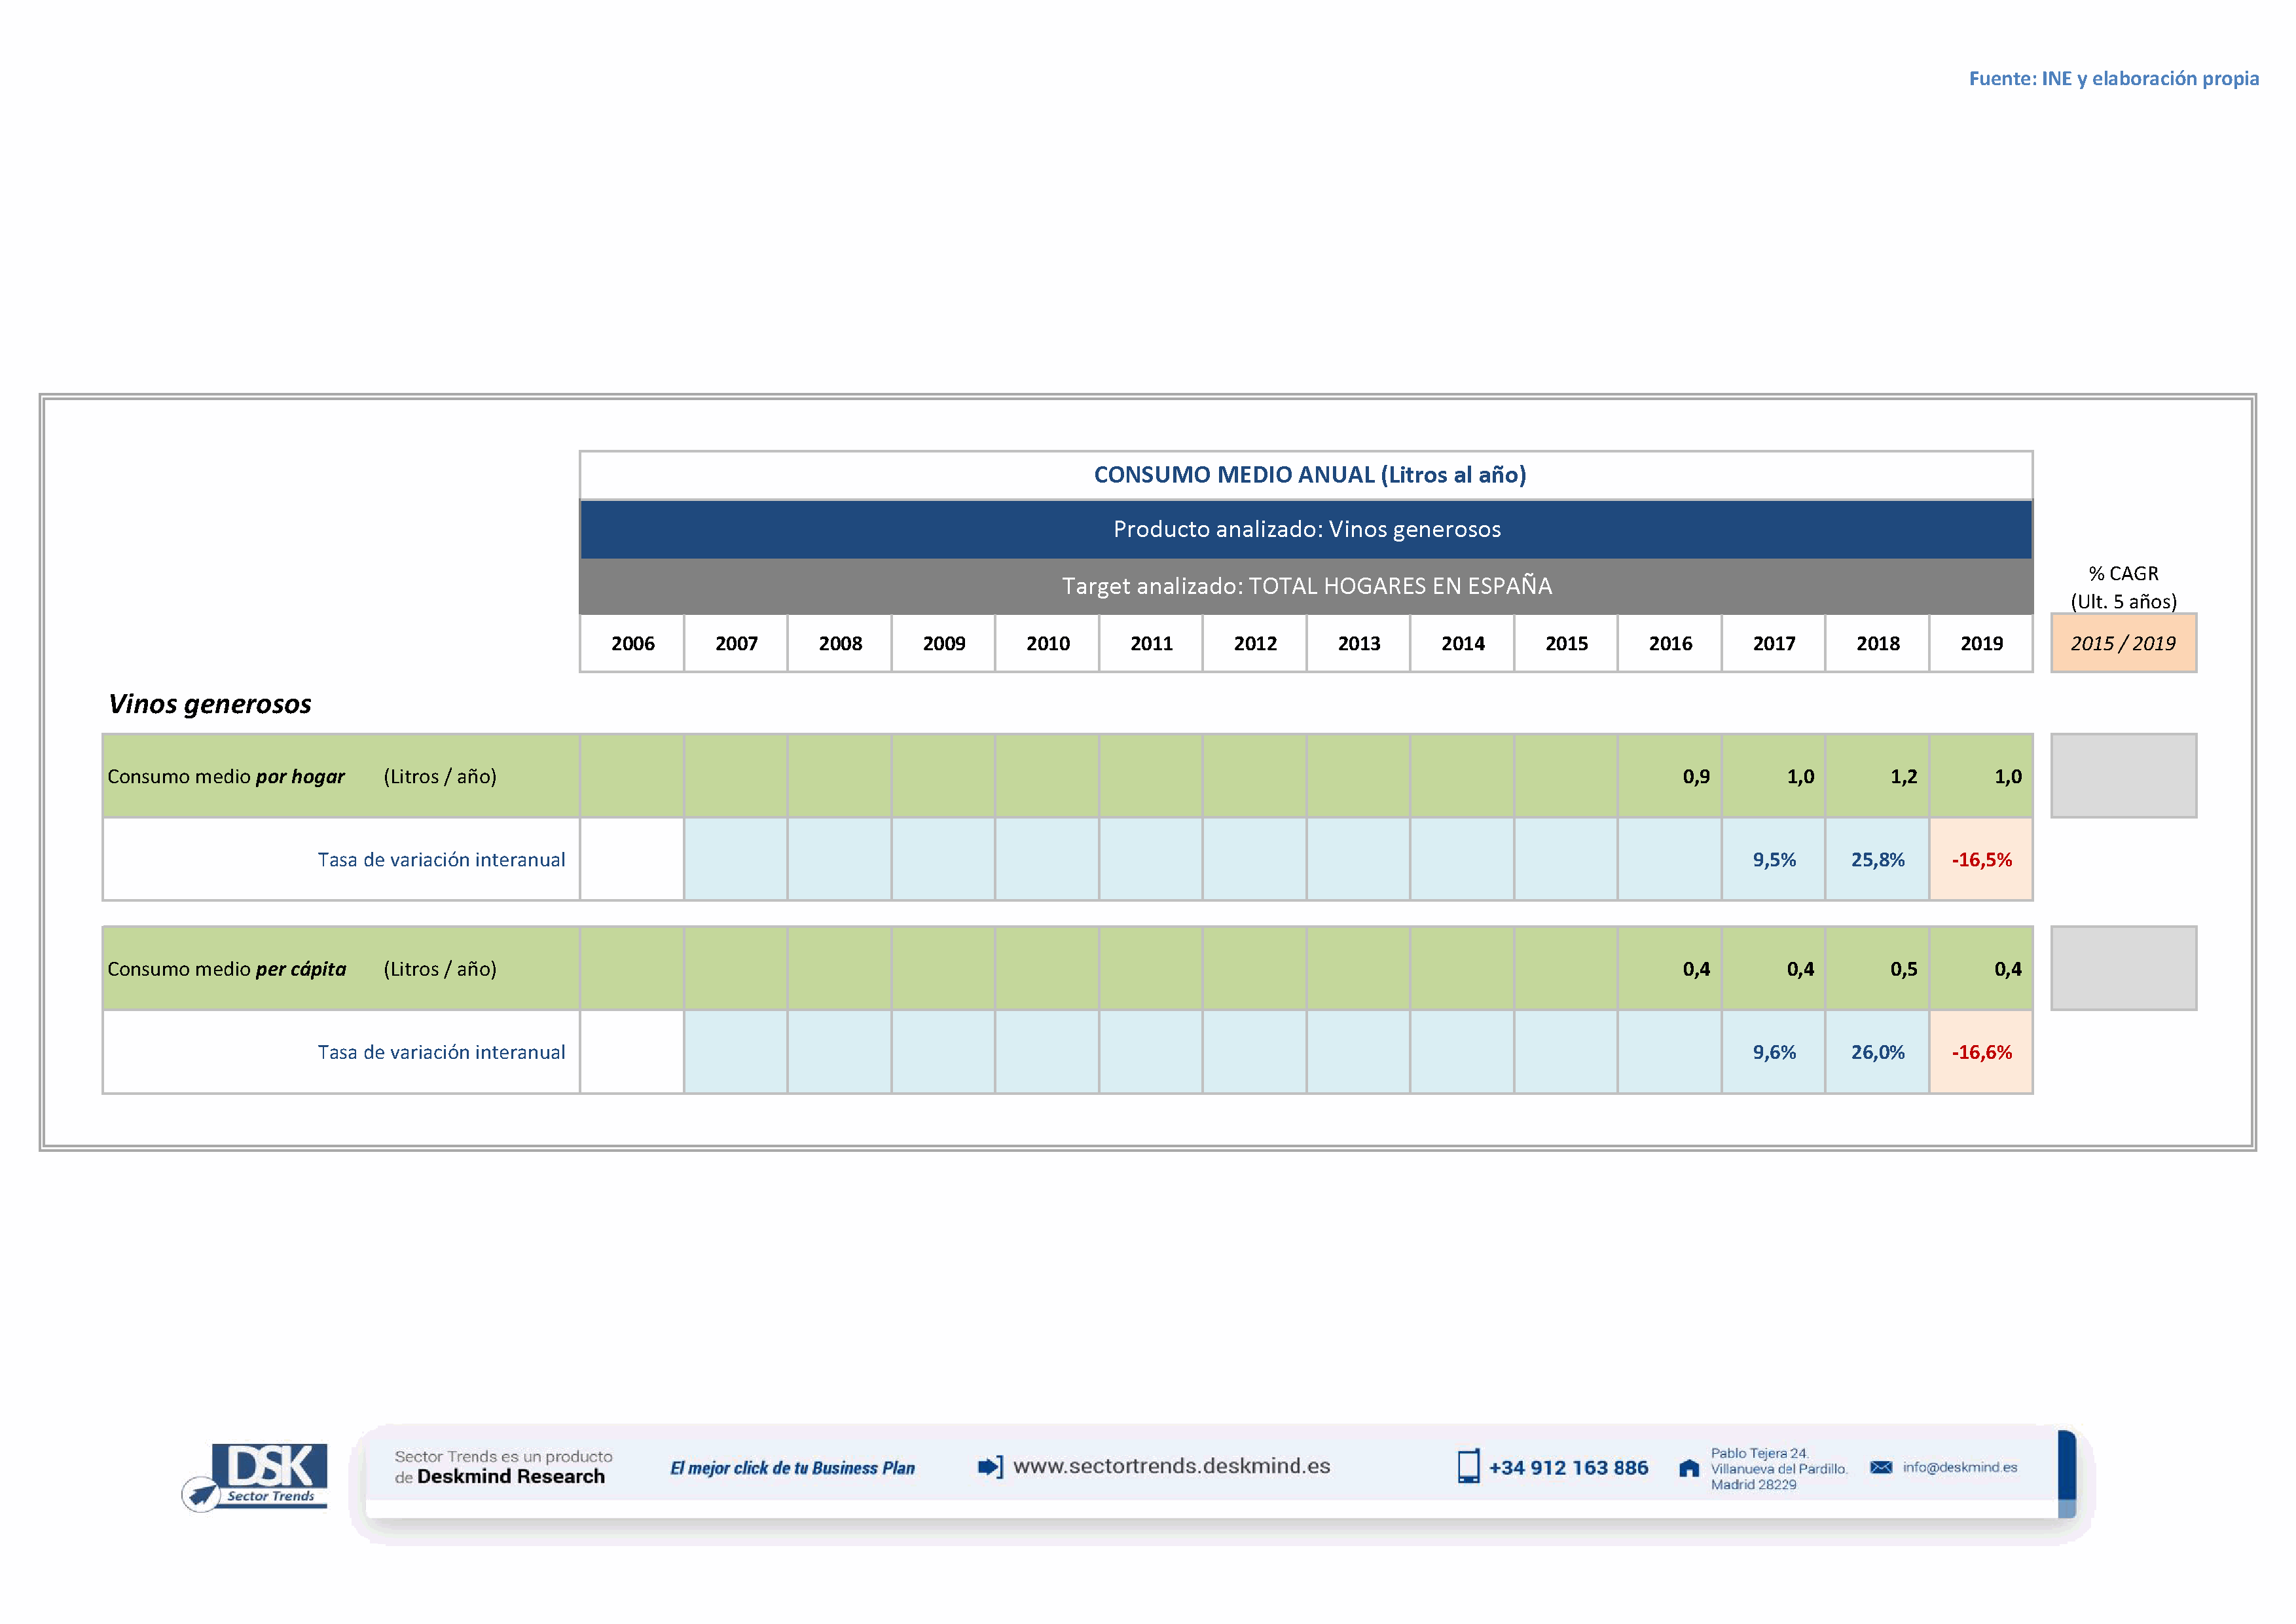This screenshot has height=1624, width=2296.
Task: Click the 'Fuente: INE y elaboración propia' text
Action: (2113, 79)
